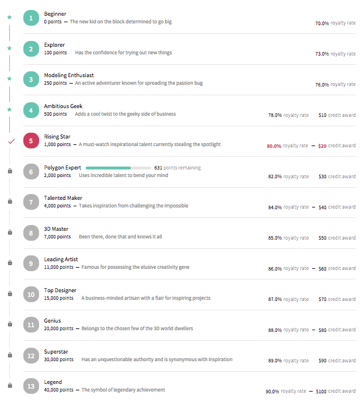Click the Superstar level title
This screenshot has height=405, width=360.
(x=57, y=352)
